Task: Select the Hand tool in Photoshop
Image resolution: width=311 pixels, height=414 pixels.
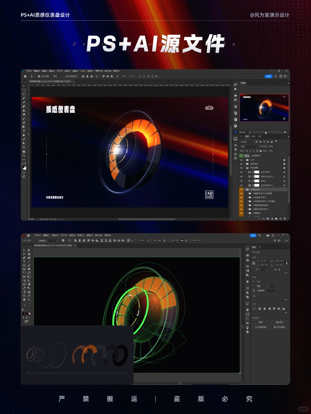Action: pyautogui.click(x=24, y=151)
